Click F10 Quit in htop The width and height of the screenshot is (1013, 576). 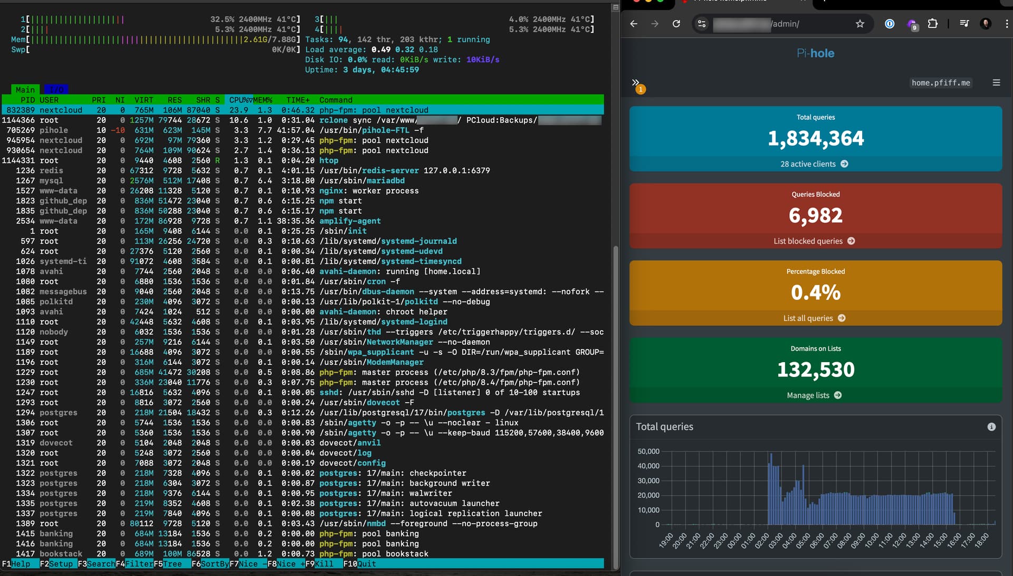(x=360, y=564)
